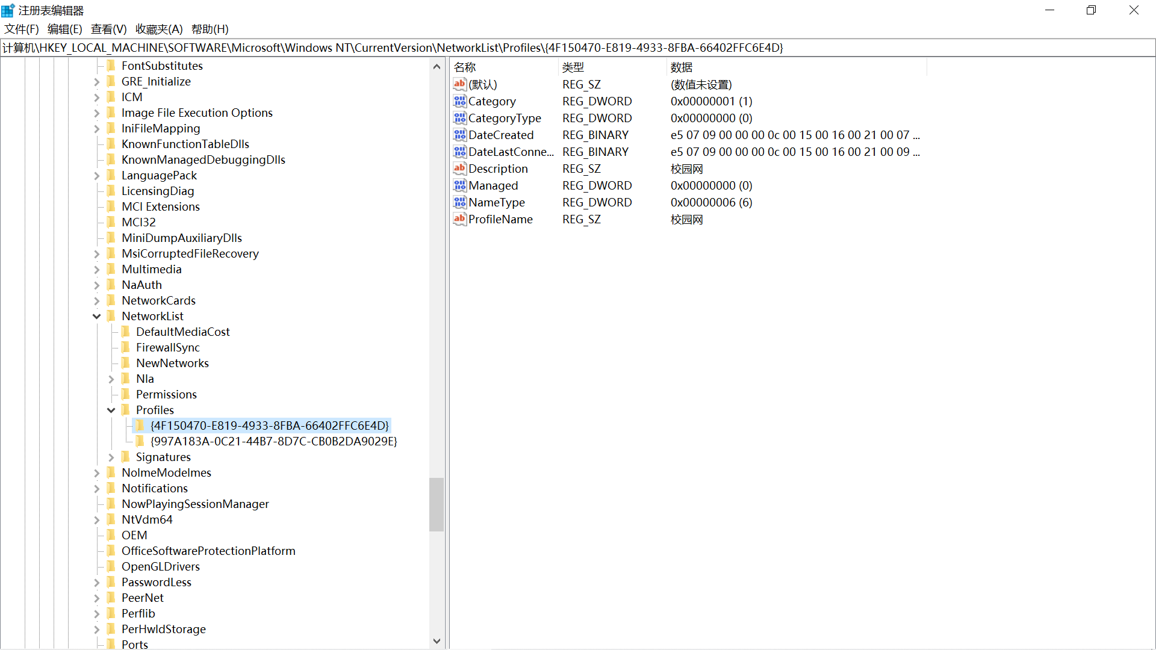Select the {997A183A-0C21-44B7-8D7C-CB0B2DA9029E} profile key
The height and width of the screenshot is (650, 1156).
click(273, 441)
